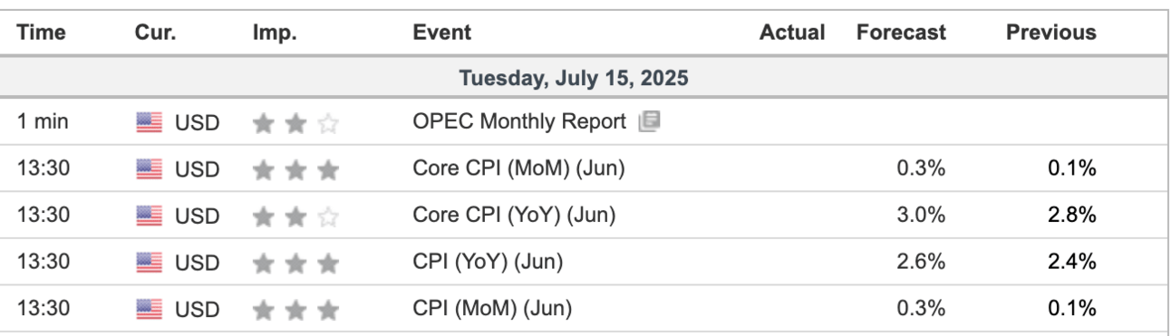Open the CPI (YoY) (Jun) event
The image size is (1171, 336).
point(488,263)
